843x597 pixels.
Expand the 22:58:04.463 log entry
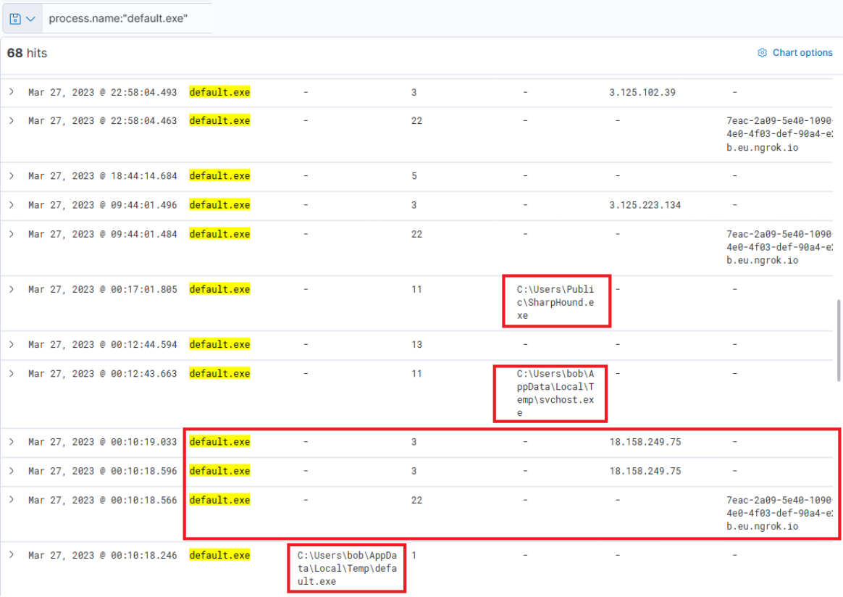point(11,121)
